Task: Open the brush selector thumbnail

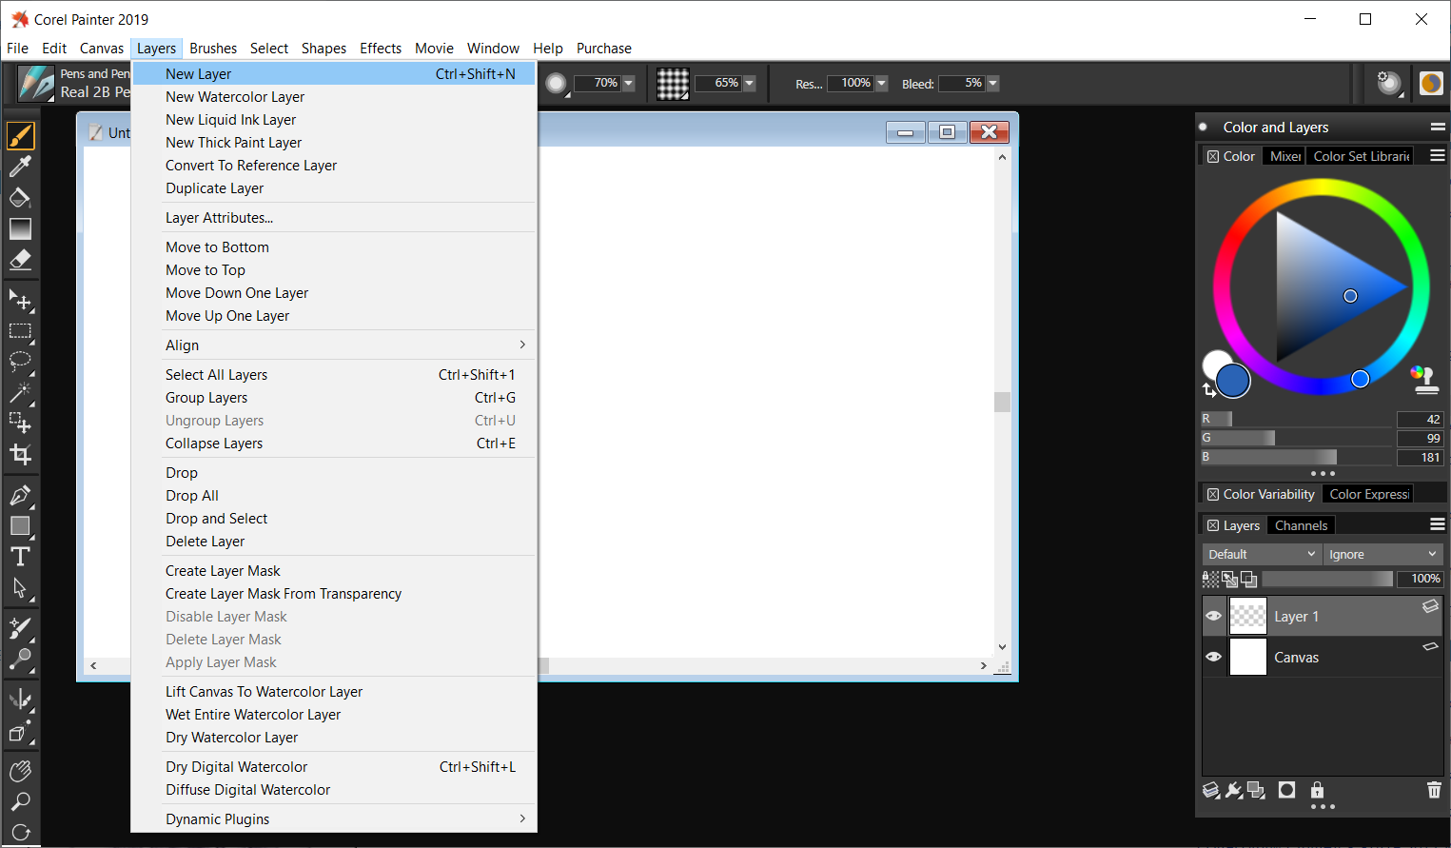Action: coord(36,84)
